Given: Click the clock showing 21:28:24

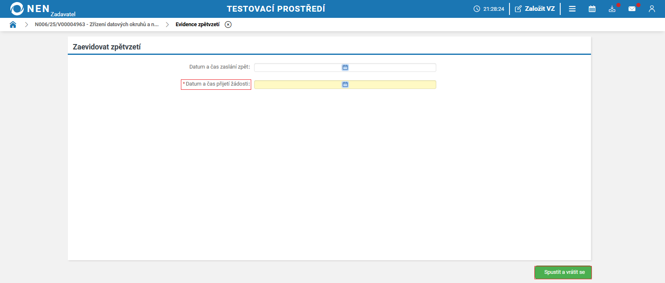Looking at the screenshot, I should coord(489,9).
